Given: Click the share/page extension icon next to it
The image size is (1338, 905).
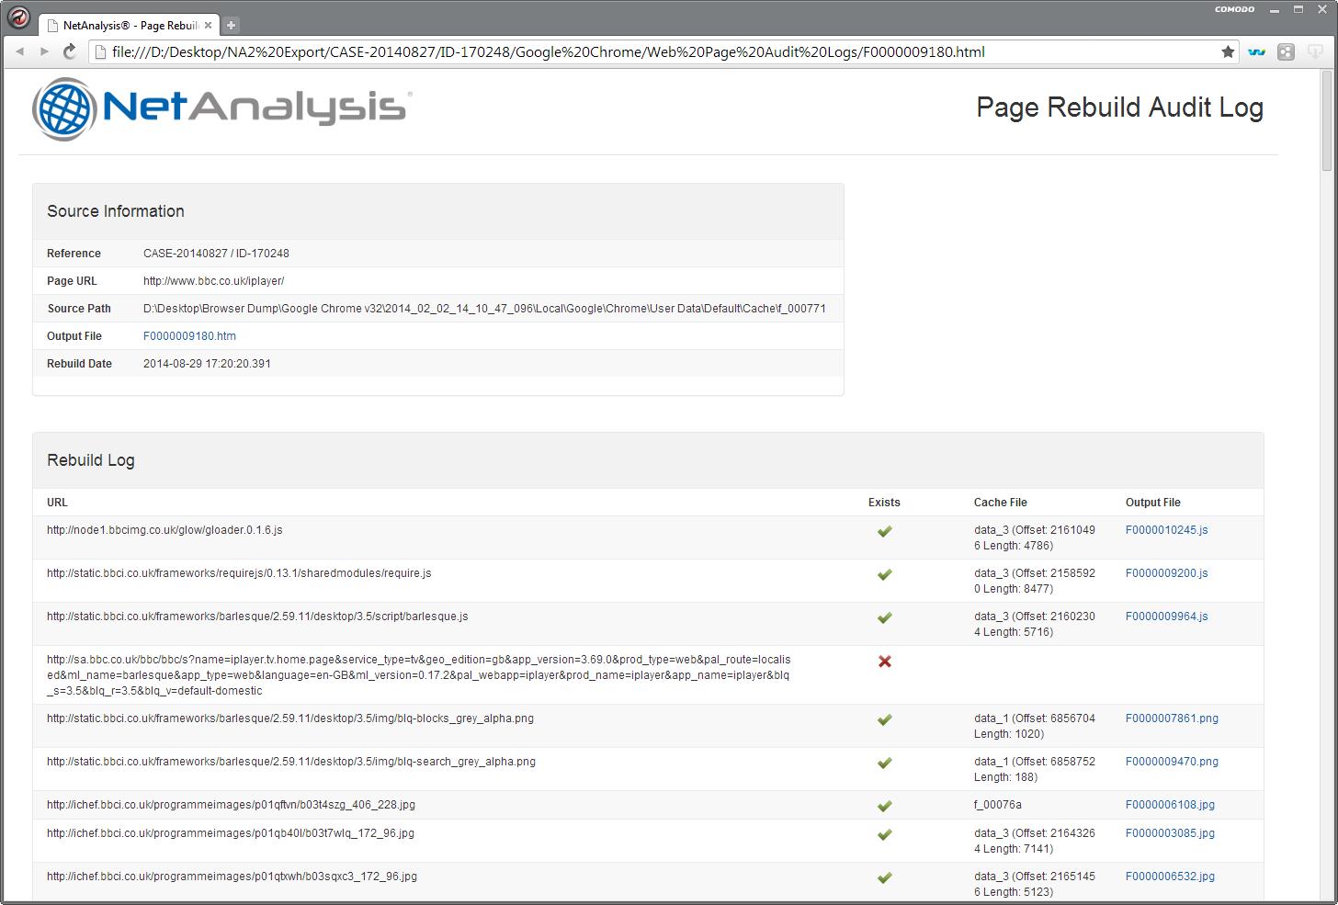Looking at the screenshot, I should 1287,52.
